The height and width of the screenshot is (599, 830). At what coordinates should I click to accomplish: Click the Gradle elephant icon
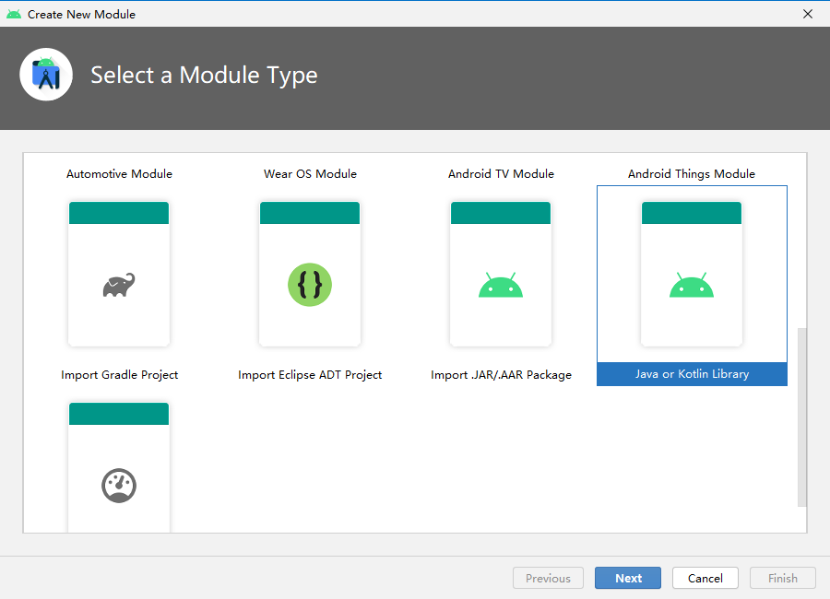coord(119,285)
